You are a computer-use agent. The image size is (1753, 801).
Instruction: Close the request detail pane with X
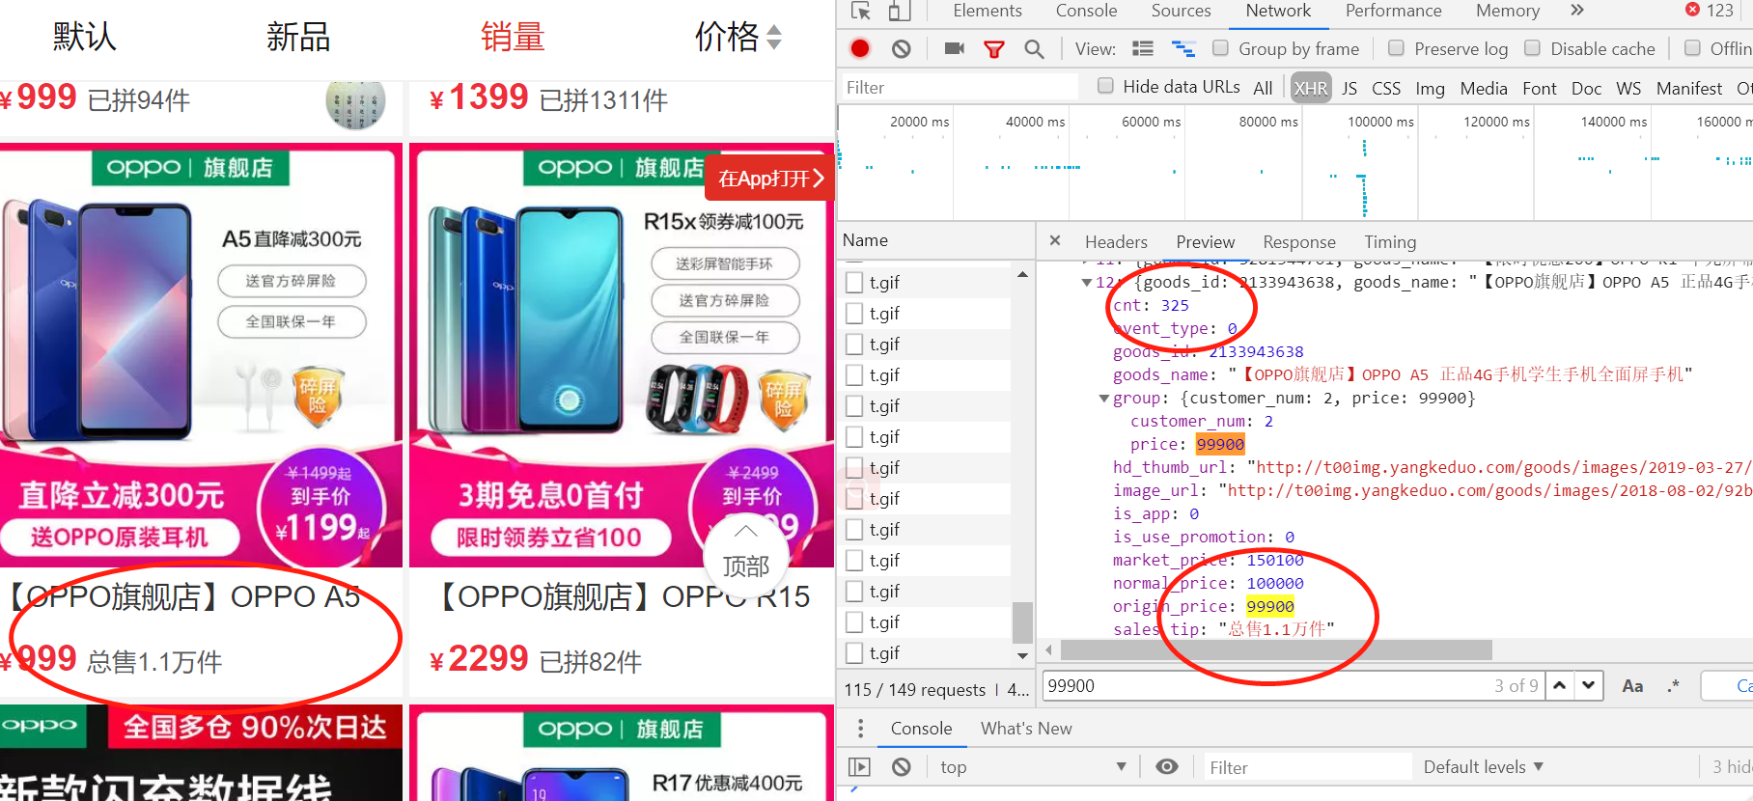point(1055,240)
